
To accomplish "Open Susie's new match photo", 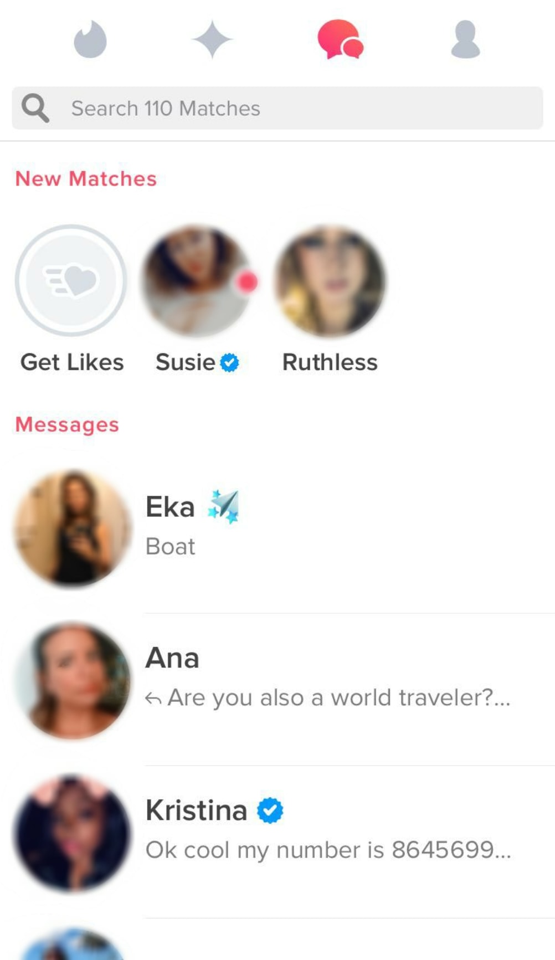I will point(196,280).
